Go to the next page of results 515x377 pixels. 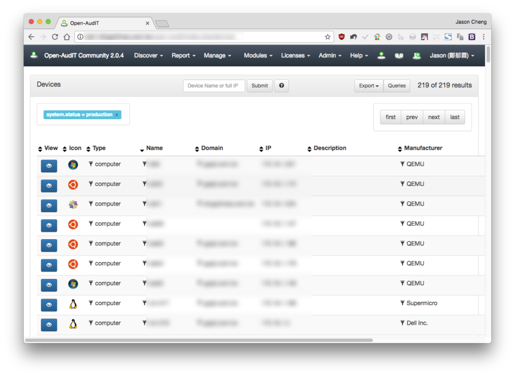pyautogui.click(x=434, y=117)
